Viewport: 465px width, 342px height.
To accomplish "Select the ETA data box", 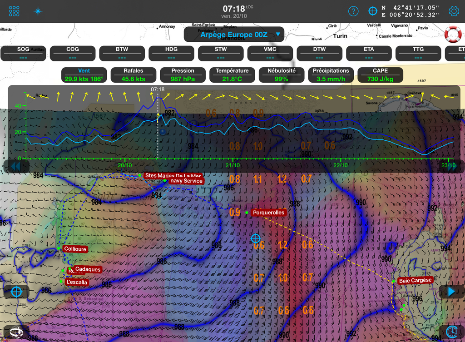I will click(369, 53).
